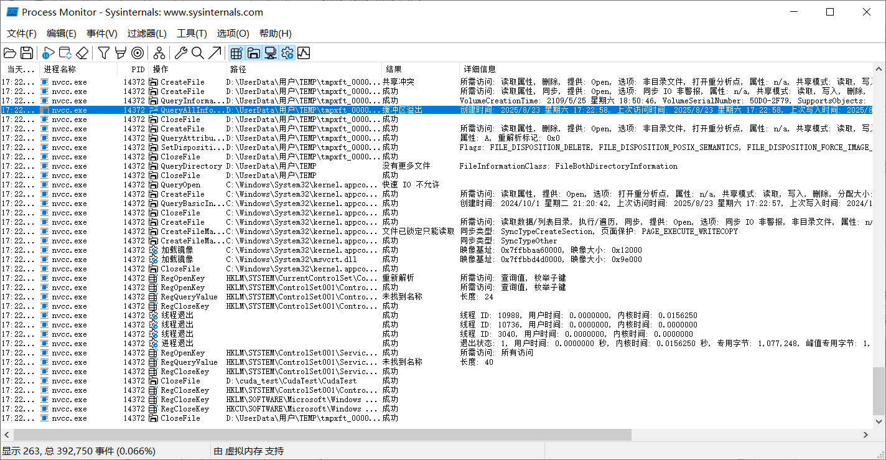
Task: Toggle event capture button
Action: click(x=49, y=53)
